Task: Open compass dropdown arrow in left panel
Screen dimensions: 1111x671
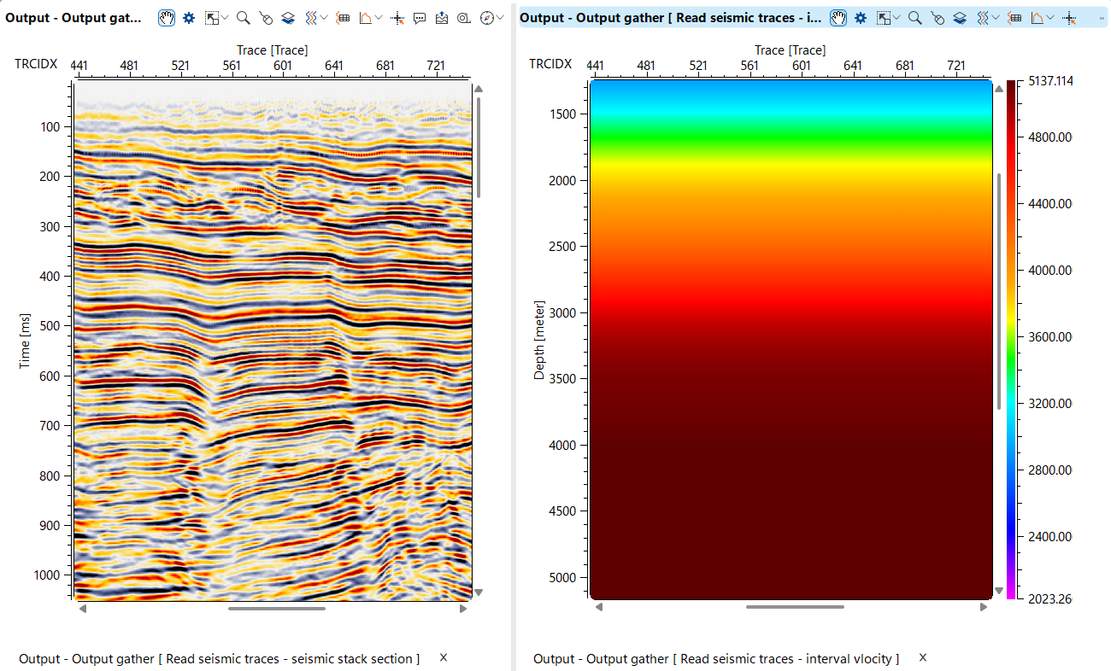Action: (500, 17)
